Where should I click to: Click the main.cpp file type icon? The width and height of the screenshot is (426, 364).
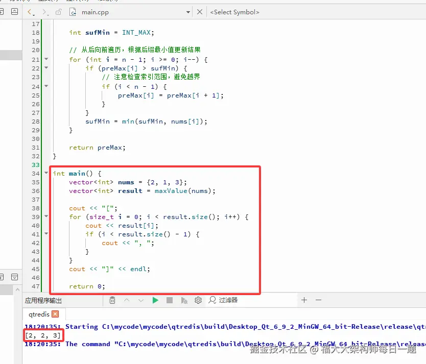tap(73, 12)
